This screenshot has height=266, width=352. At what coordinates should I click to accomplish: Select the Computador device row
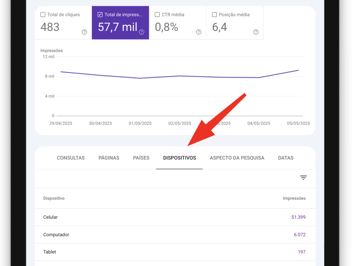(x=175, y=235)
